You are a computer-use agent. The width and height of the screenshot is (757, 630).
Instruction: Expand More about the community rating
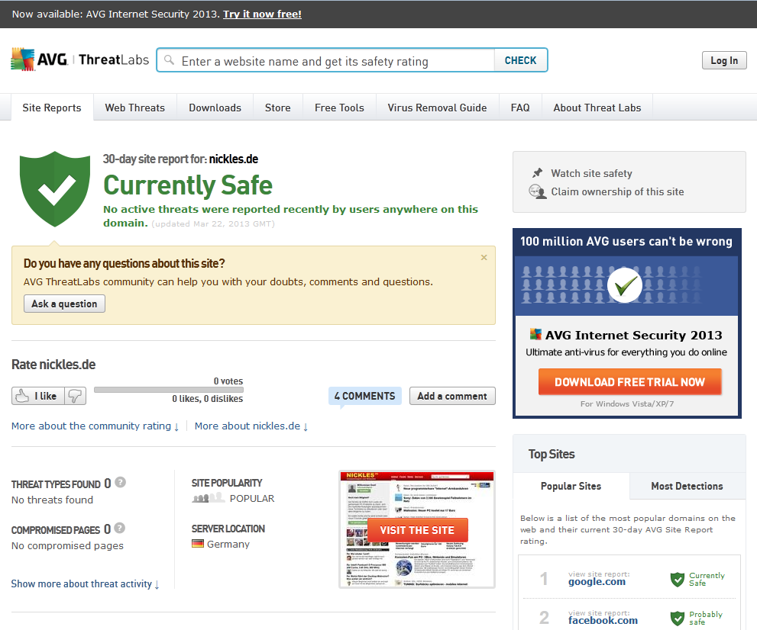point(95,426)
